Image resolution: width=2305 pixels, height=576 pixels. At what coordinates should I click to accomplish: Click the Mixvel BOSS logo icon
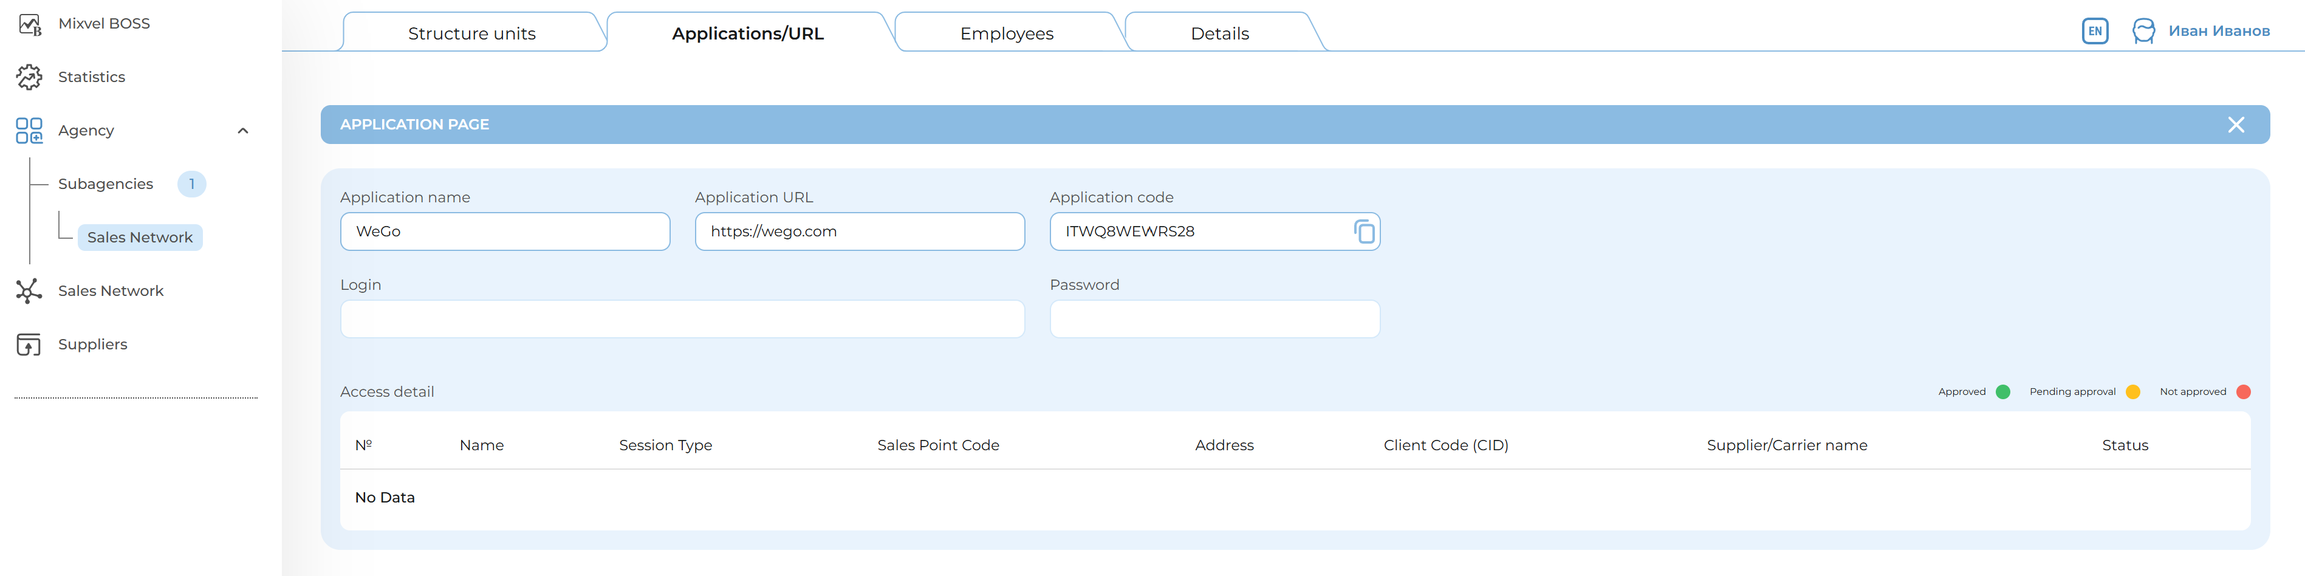coord(30,24)
